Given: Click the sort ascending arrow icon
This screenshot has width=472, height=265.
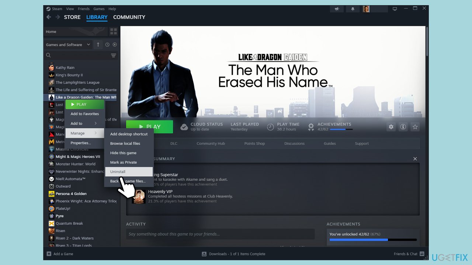Looking at the screenshot, I should pos(98,45).
